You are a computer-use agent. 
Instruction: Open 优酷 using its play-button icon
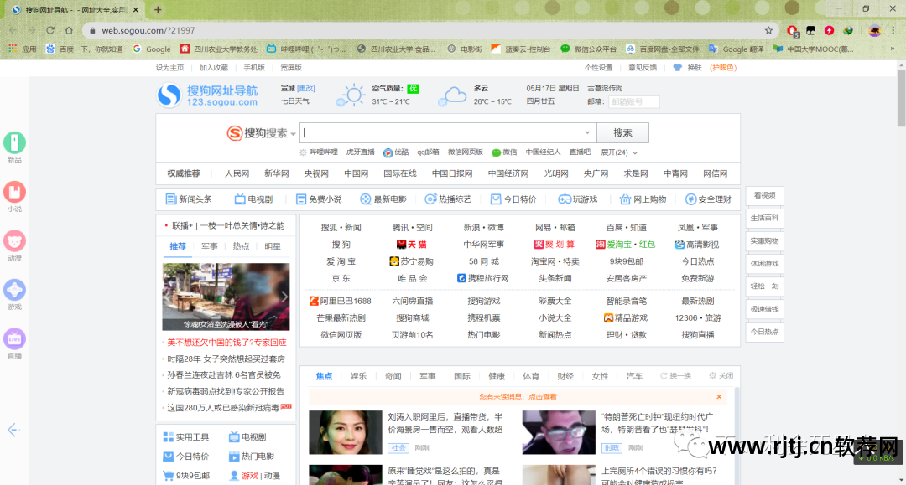coord(388,152)
